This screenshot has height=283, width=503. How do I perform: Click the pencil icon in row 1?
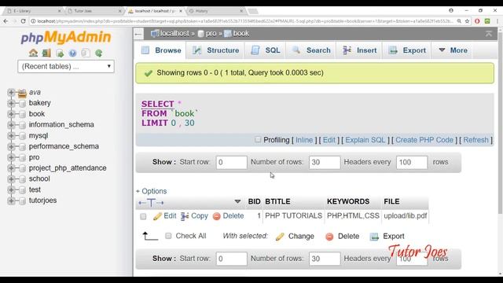point(157,216)
